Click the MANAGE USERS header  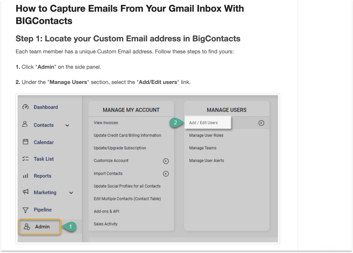pyautogui.click(x=226, y=110)
